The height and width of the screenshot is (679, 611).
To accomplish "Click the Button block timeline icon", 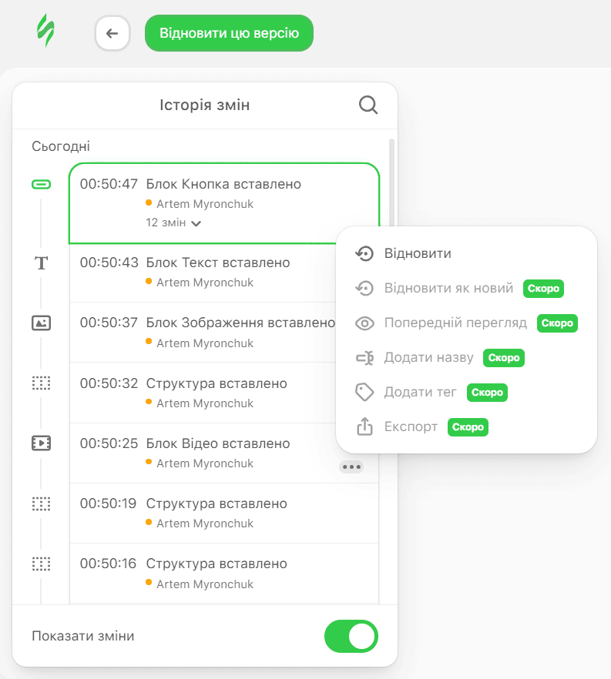I will [41, 184].
